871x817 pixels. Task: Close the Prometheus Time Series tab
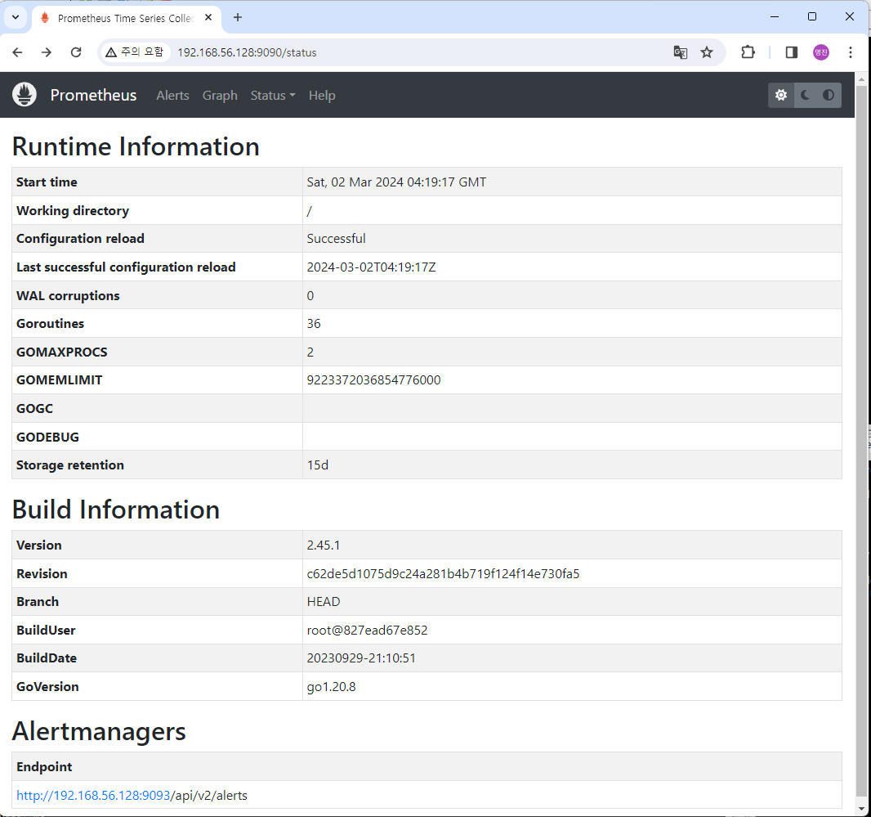tap(208, 18)
